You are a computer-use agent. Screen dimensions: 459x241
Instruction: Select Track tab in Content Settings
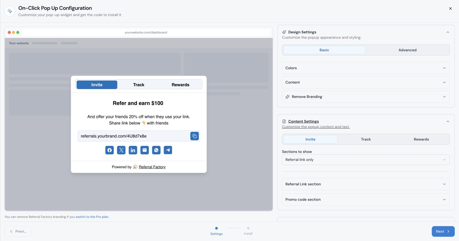pos(366,139)
